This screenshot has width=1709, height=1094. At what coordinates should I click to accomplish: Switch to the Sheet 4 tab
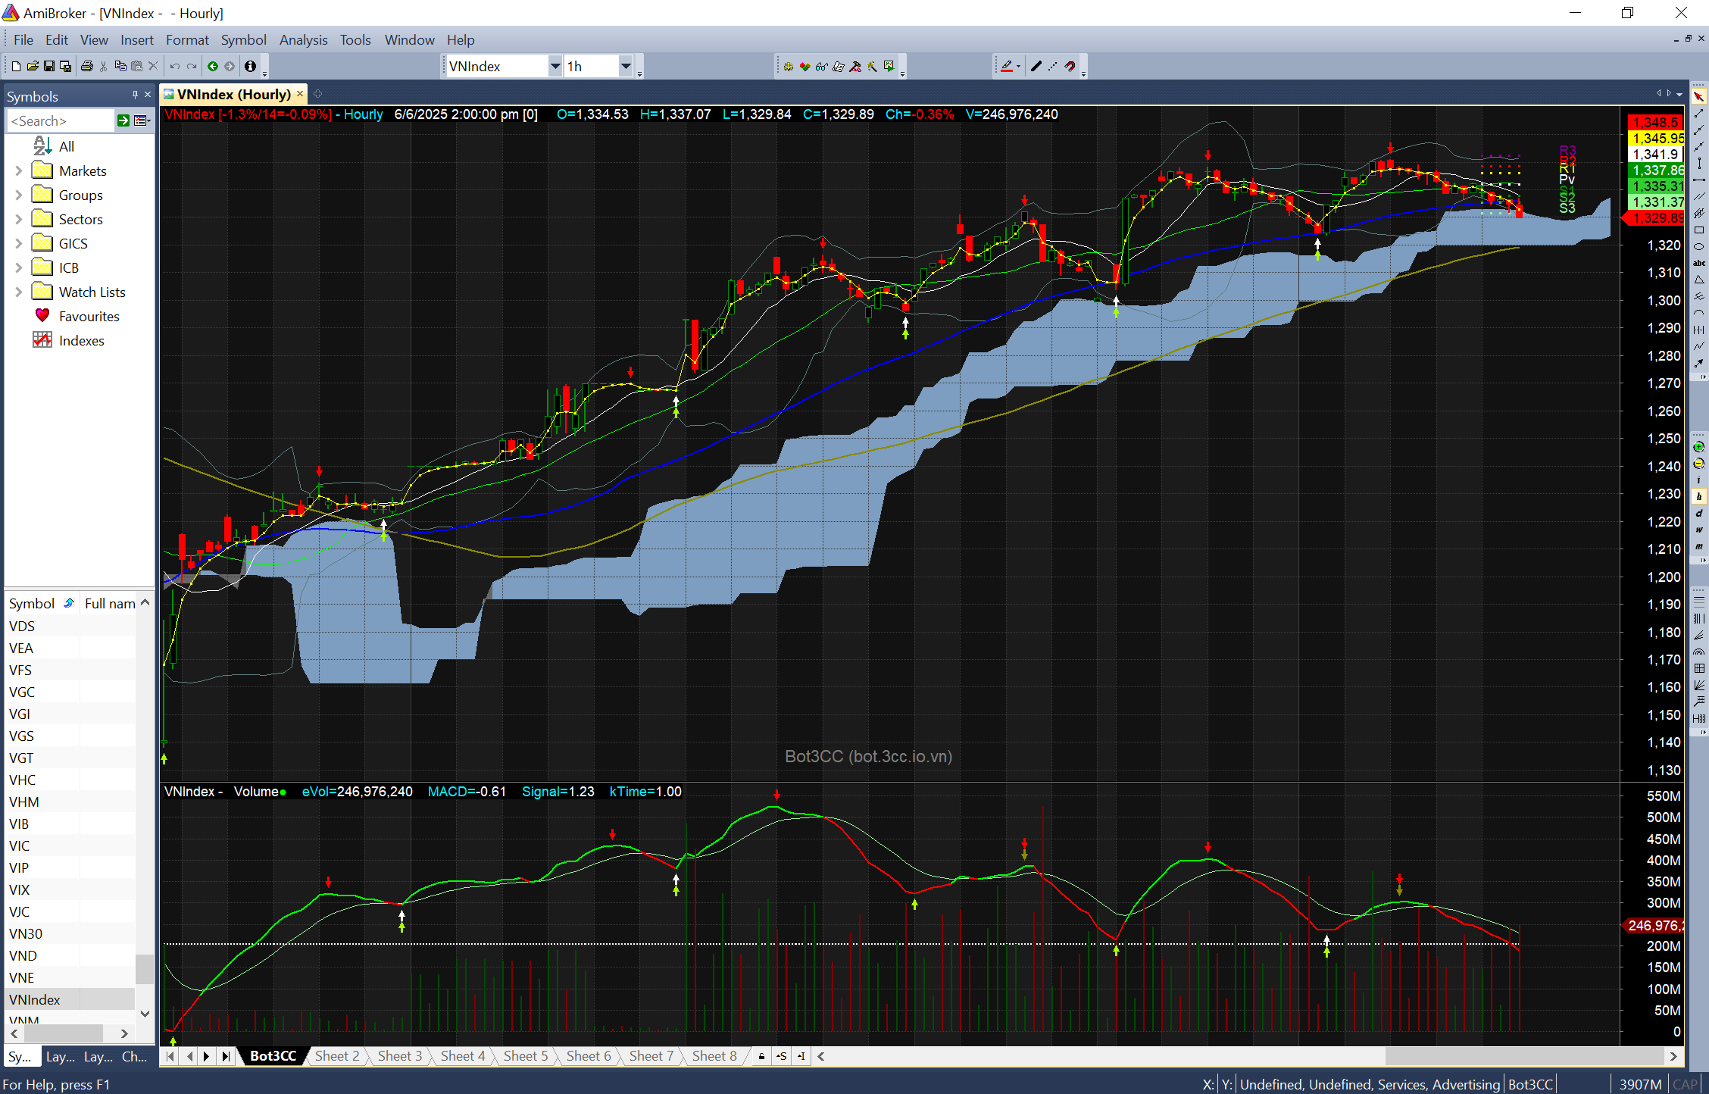pos(462,1056)
